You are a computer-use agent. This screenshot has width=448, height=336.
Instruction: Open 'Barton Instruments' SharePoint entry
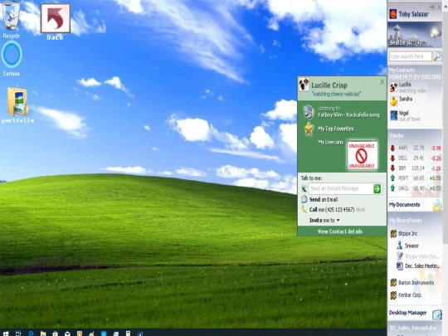click(416, 283)
